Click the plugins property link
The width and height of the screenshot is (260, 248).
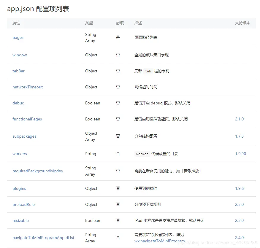(19, 188)
